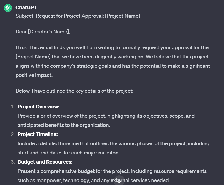Click the line 'Present a comprehensive budget'
This screenshot has height=185, width=224.
point(112,171)
